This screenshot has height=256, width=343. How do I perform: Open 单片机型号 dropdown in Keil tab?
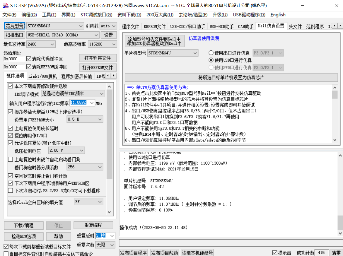(173, 53)
